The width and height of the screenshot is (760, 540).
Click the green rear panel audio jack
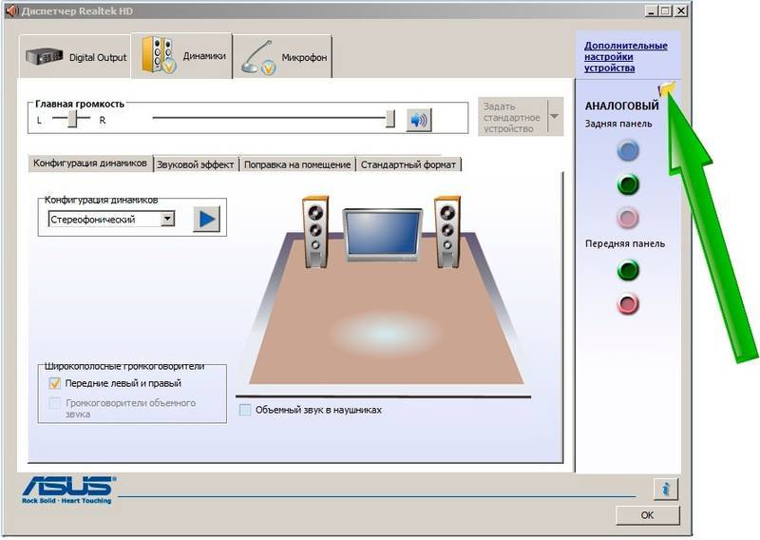coord(628,183)
